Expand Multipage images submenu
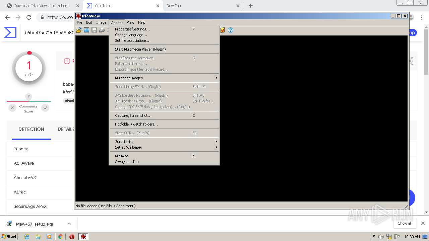This screenshot has height=241, width=429. (164, 78)
